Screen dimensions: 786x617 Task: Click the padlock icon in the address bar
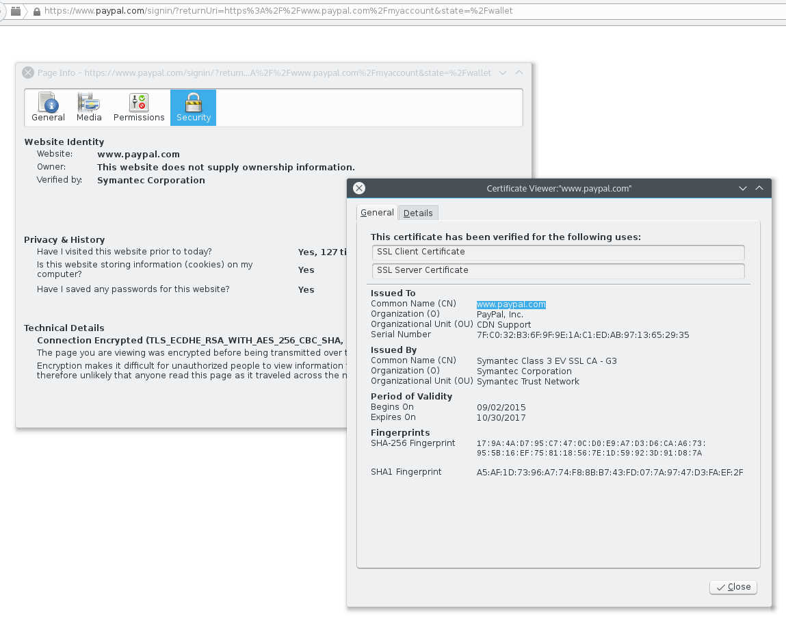pyautogui.click(x=36, y=11)
